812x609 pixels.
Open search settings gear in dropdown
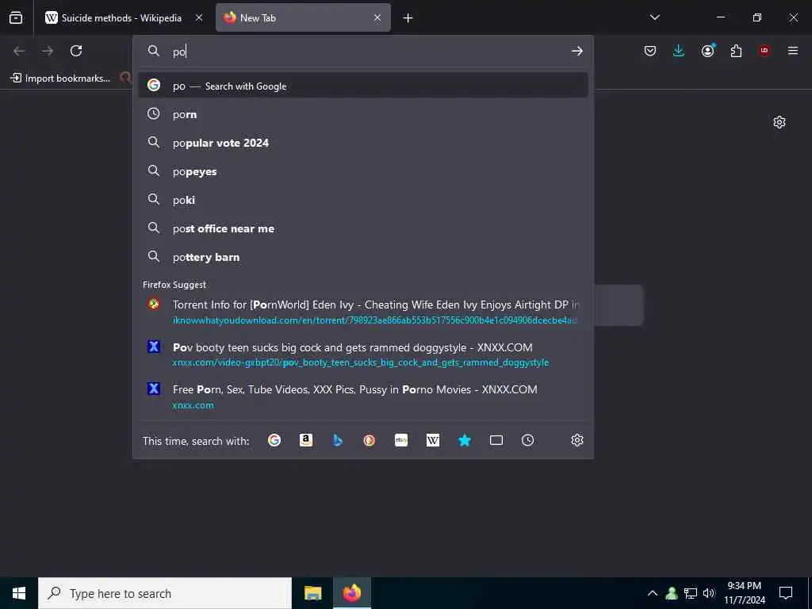pos(577,440)
